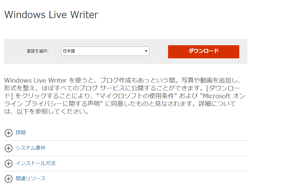The image size is (283, 184).
Task: Click the plus icon beside インストール方法
Action: click(x=8, y=163)
